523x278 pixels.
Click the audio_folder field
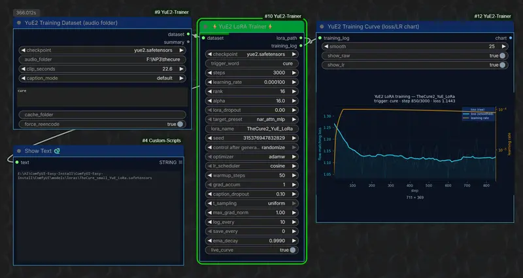tap(103, 60)
